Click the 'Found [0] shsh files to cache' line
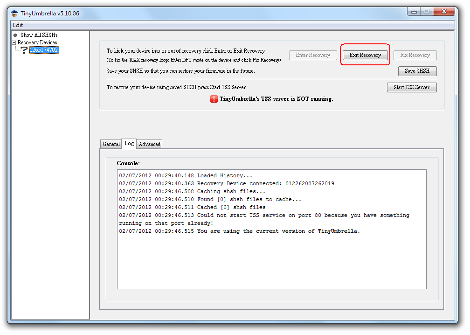470x335 pixels. (x=210, y=199)
